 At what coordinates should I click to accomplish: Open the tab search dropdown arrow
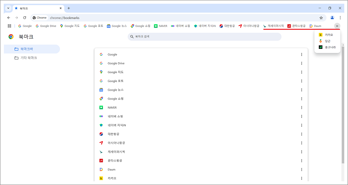8,8
